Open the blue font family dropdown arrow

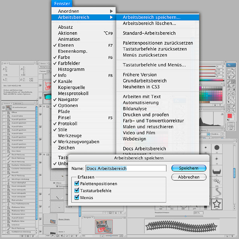208,134
